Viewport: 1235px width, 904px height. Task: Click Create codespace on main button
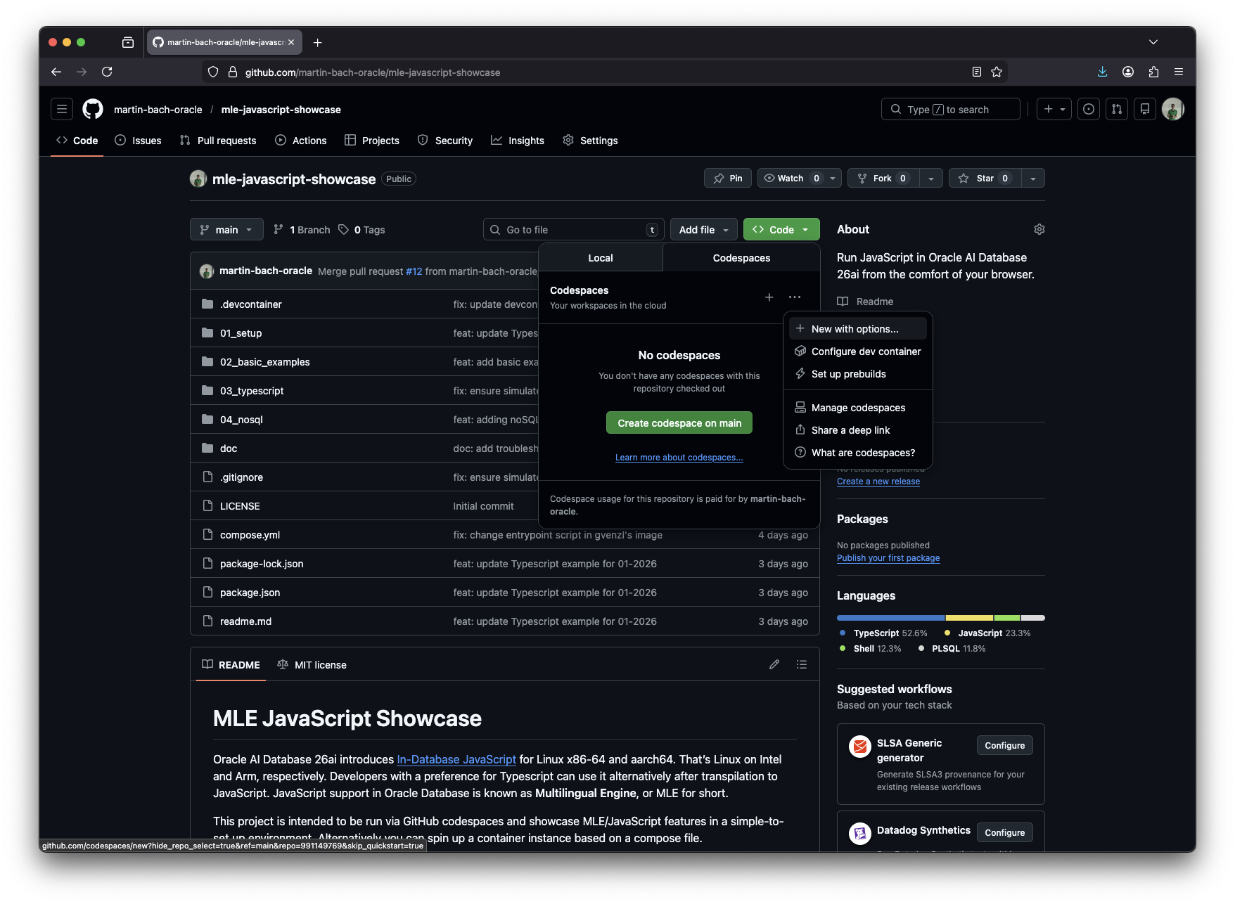[679, 423]
